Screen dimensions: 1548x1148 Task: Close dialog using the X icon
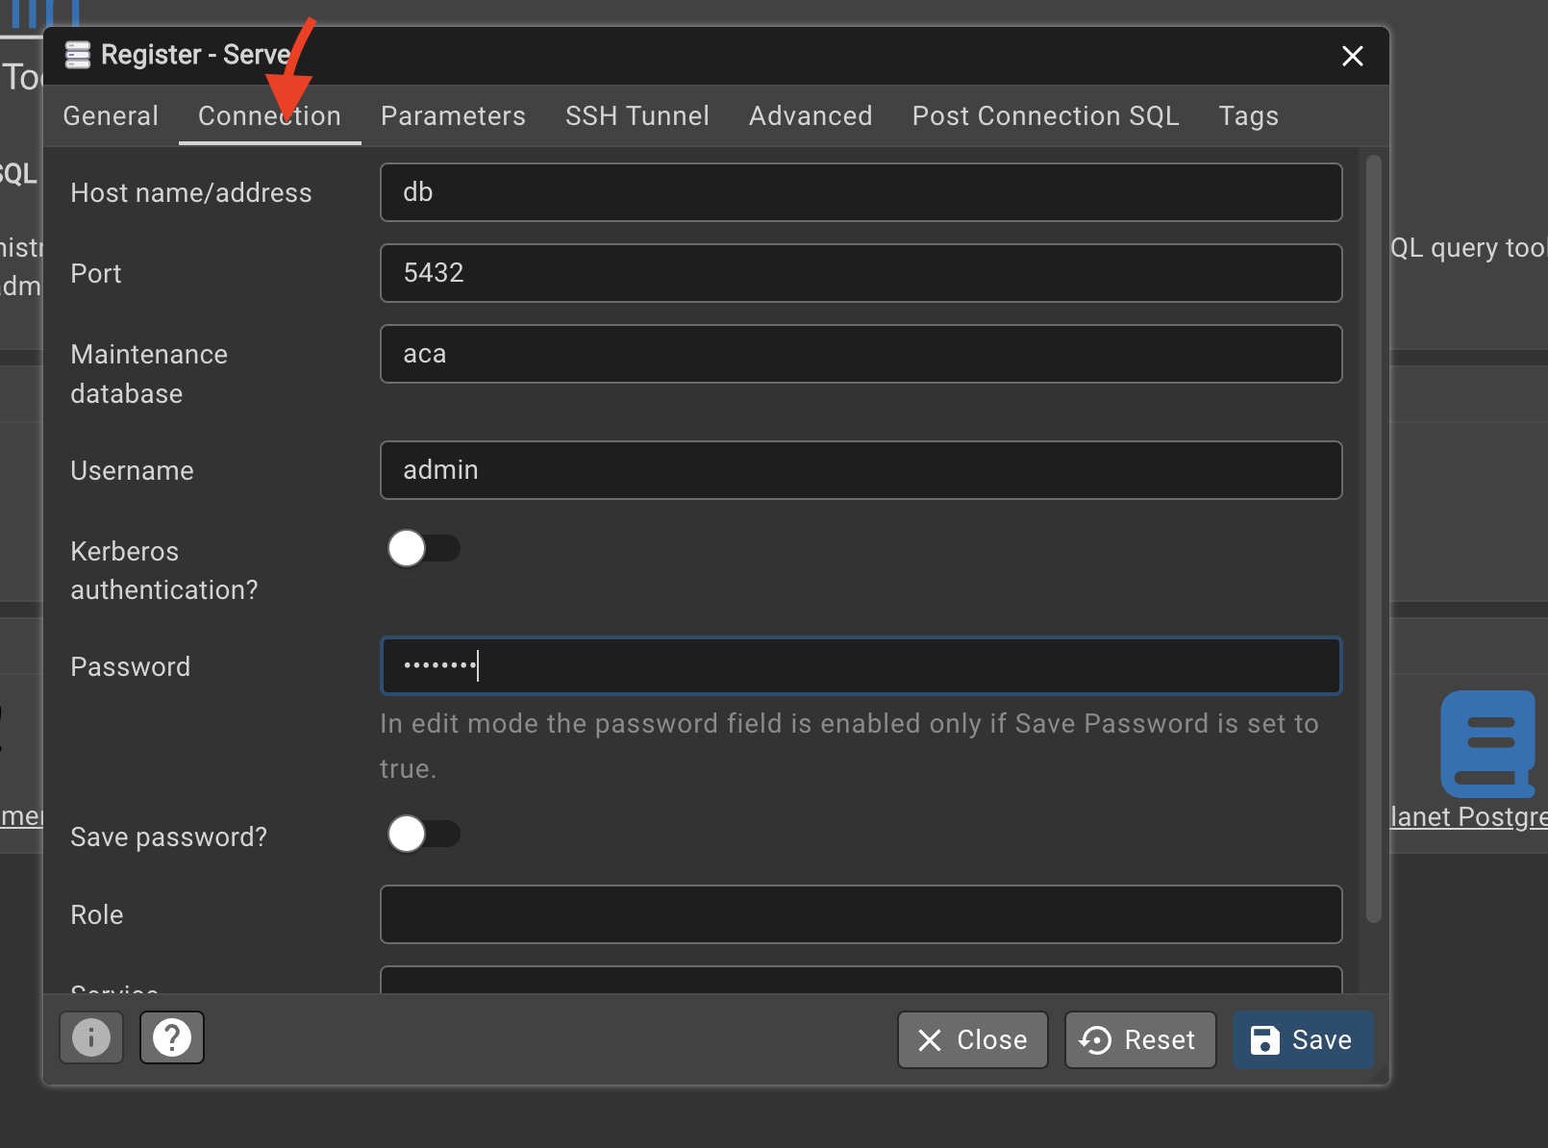[1352, 56]
